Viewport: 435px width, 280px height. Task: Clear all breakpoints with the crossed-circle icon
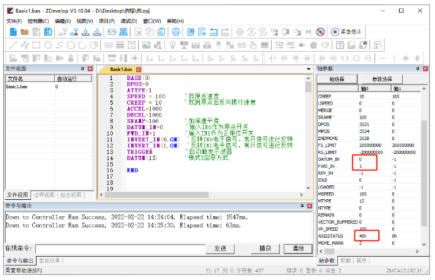320,32
